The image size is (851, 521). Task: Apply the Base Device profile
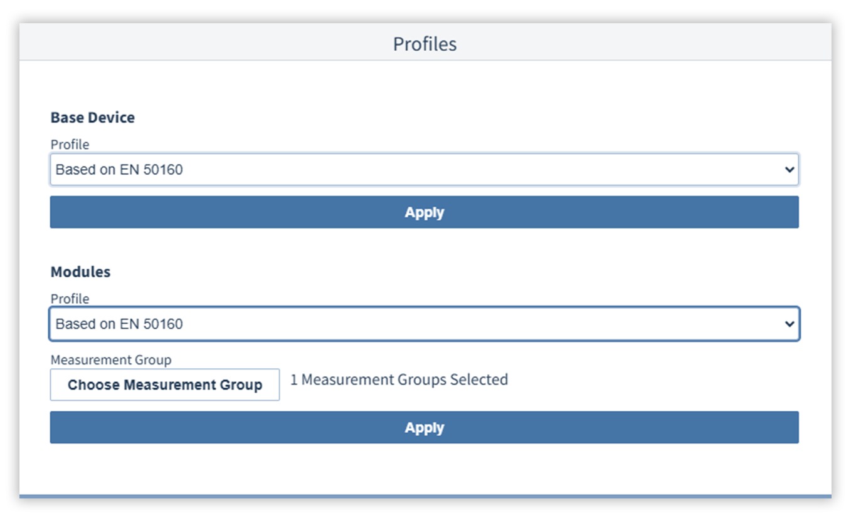coord(424,212)
